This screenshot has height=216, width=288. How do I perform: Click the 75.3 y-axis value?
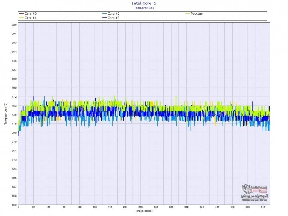(14, 106)
